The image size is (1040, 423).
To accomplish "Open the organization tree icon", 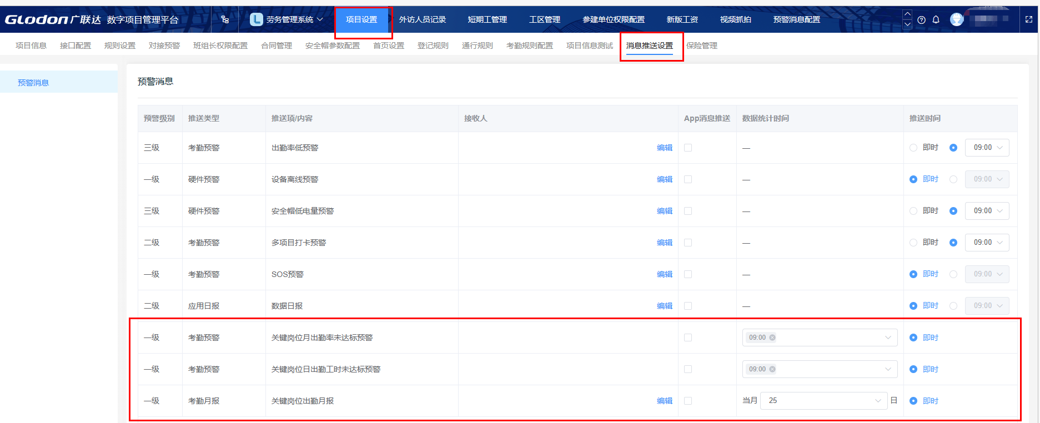I will pos(225,19).
